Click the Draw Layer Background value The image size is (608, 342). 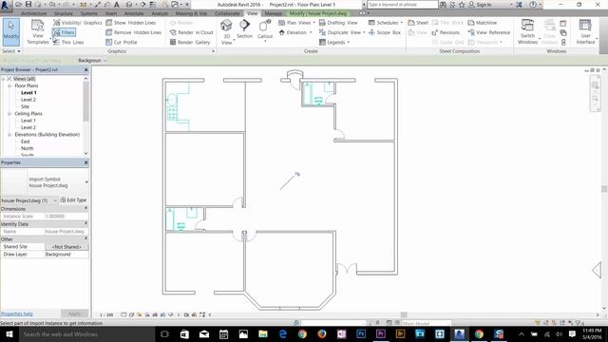tap(66, 255)
